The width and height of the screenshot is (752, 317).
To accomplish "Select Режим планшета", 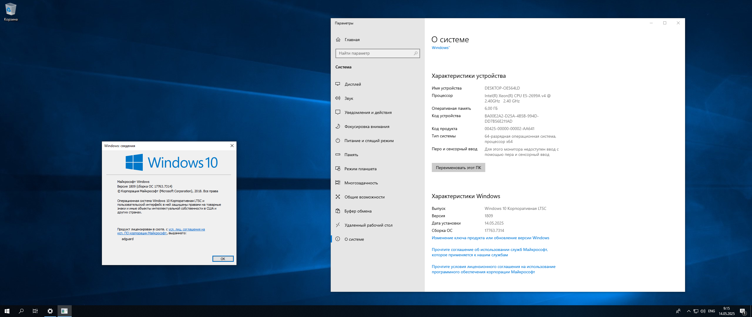I will tap(378, 169).
